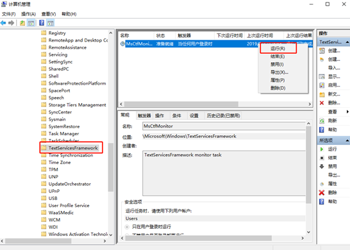Select SoftwareProtectionPlatform folder in tree
The image size is (350, 250).
coord(77,83)
